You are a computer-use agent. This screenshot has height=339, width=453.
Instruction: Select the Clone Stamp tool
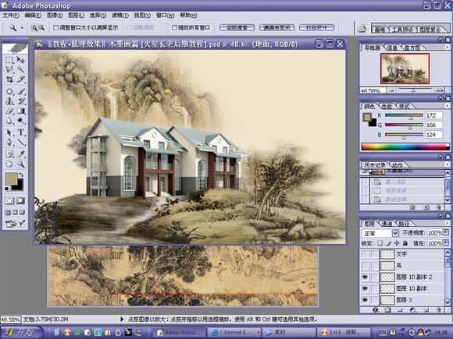9,101
